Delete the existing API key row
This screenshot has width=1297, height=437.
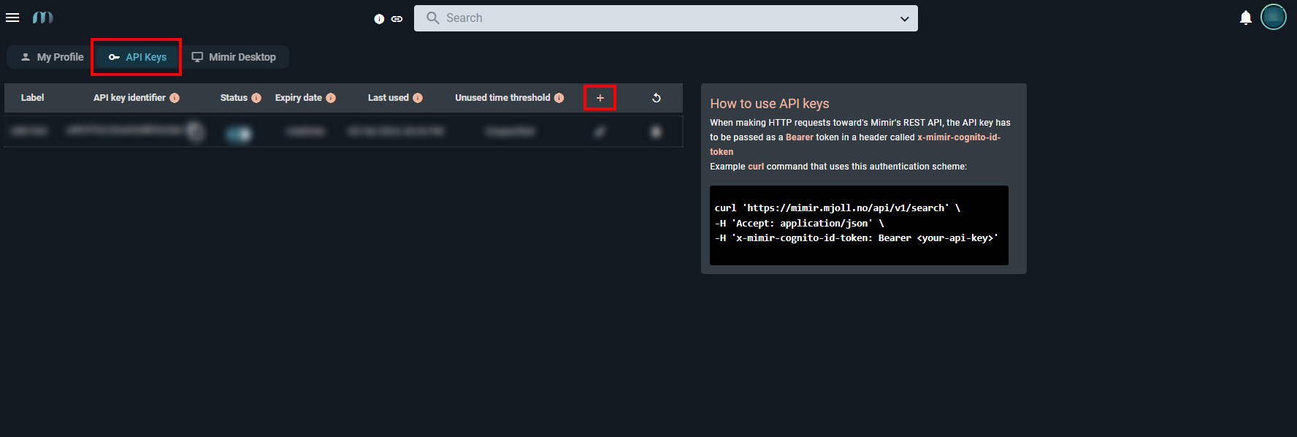click(656, 132)
